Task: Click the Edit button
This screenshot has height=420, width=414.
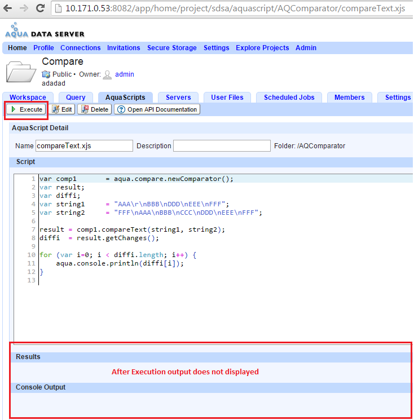Action: tap(61, 109)
